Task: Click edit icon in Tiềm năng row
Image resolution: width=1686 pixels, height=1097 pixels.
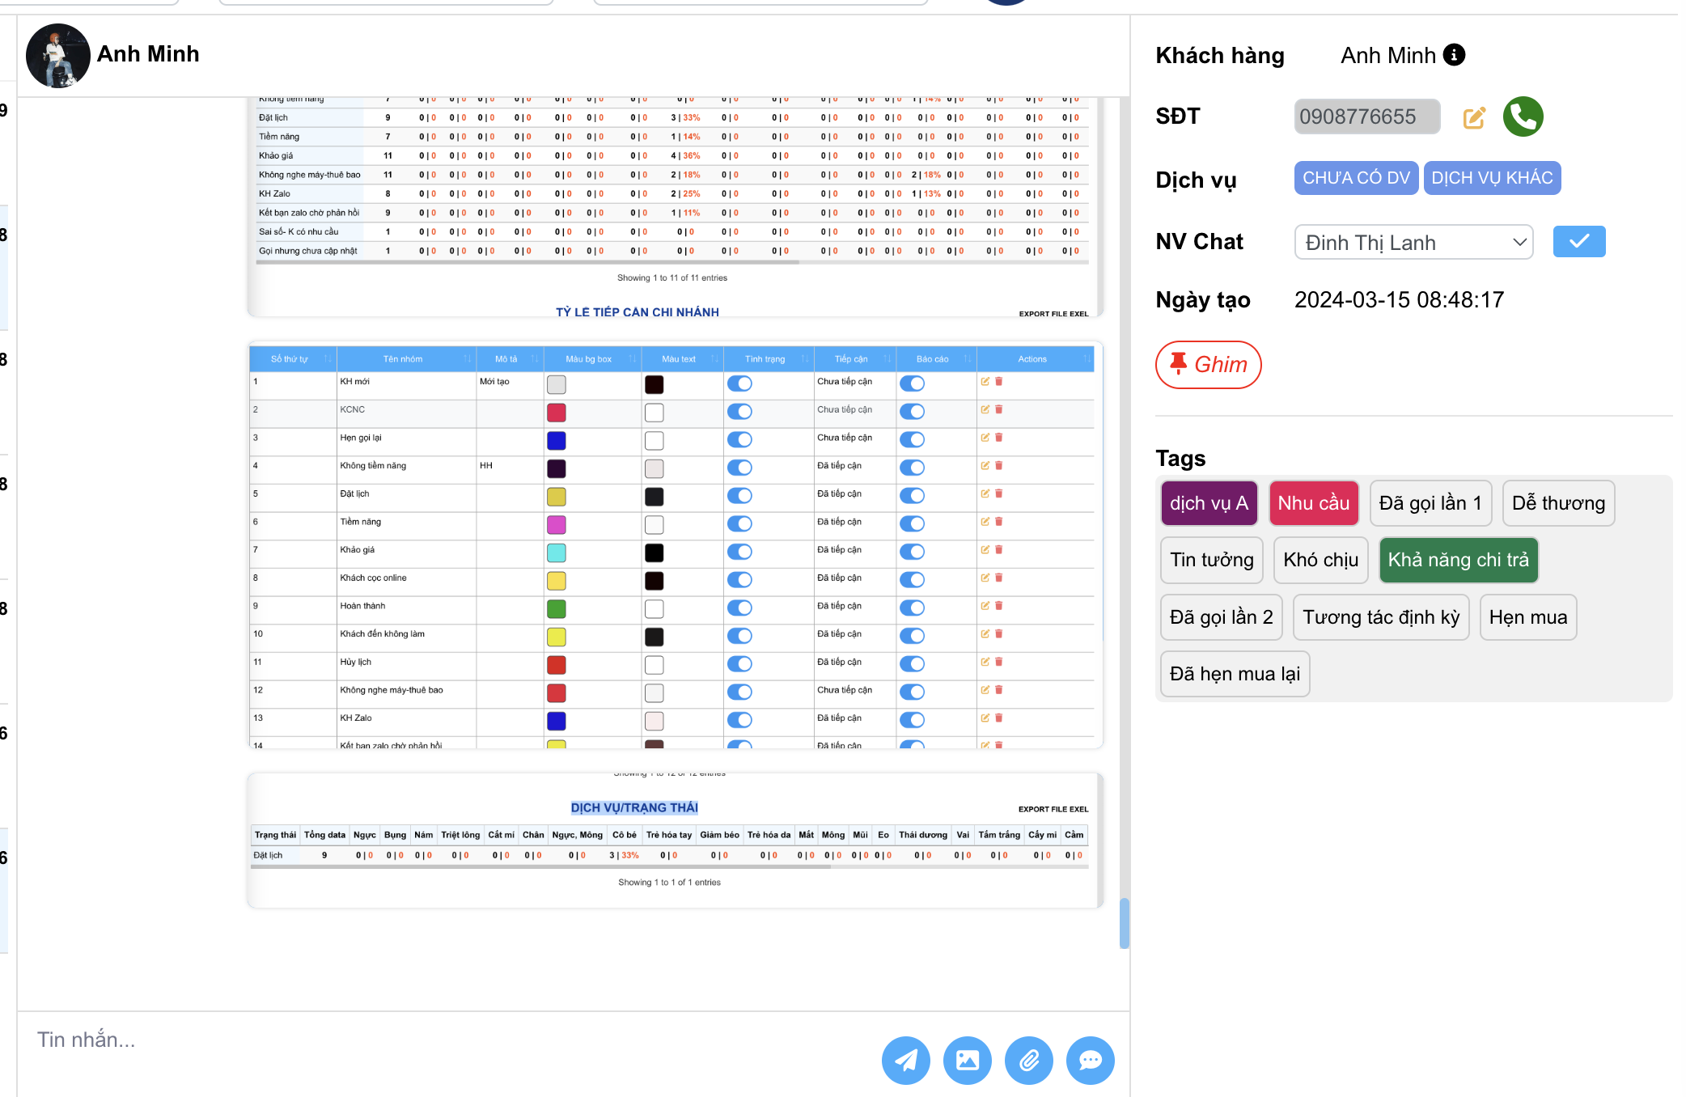Action: (x=985, y=522)
